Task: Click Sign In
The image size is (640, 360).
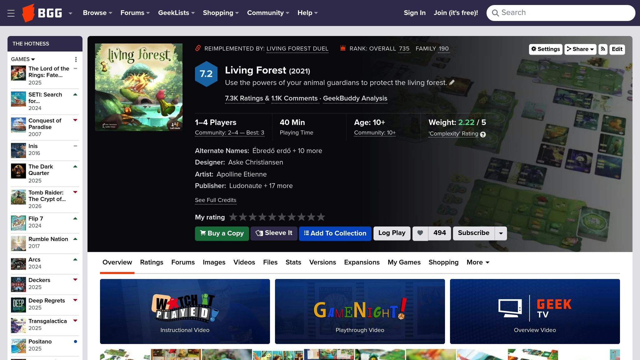Action: [x=414, y=13]
